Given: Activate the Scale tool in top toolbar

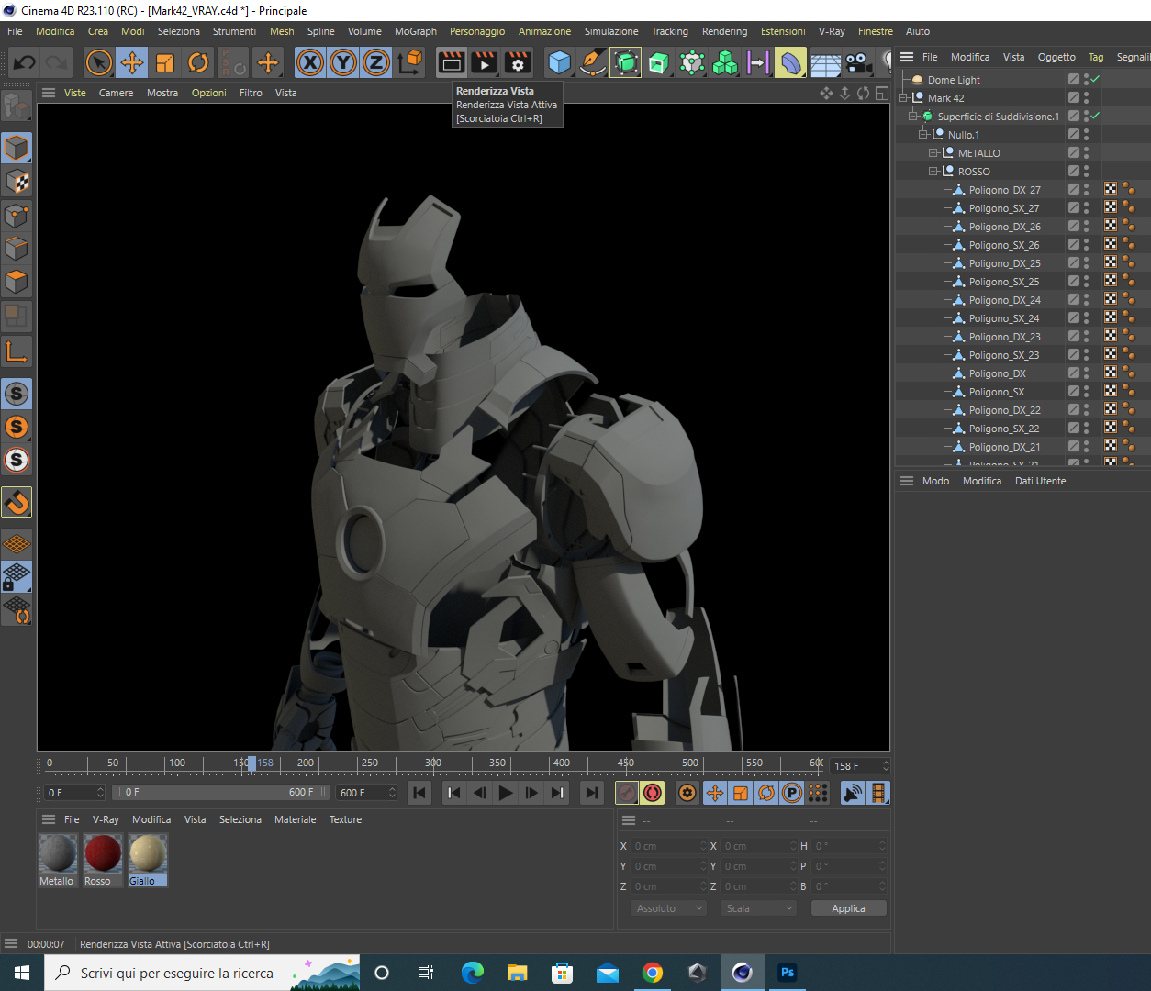Looking at the screenshot, I should [165, 62].
